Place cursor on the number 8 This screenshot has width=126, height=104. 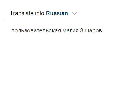point(81,30)
